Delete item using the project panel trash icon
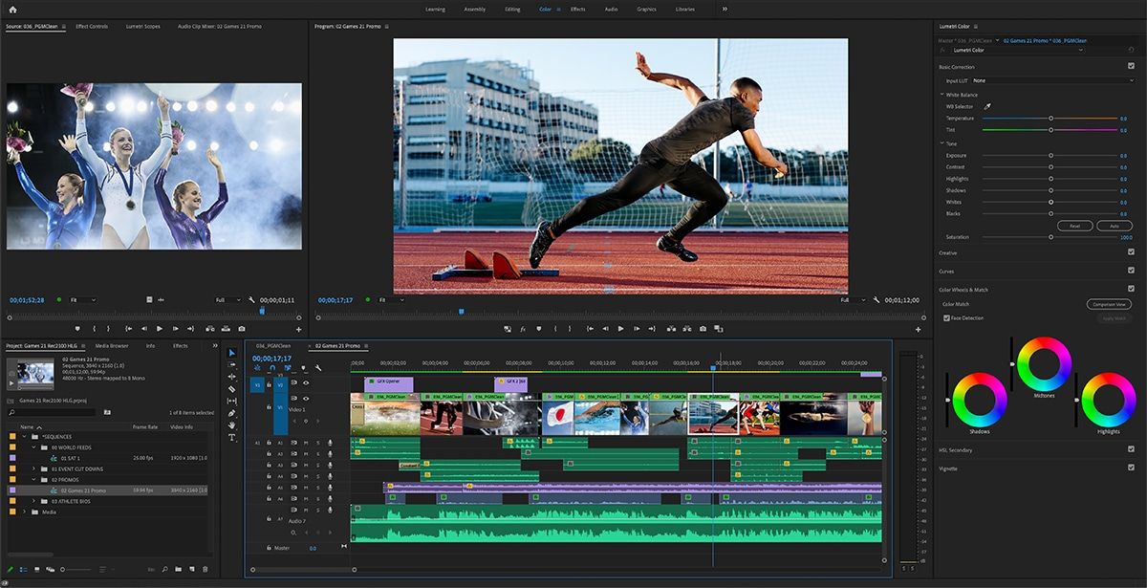 [x=205, y=569]
